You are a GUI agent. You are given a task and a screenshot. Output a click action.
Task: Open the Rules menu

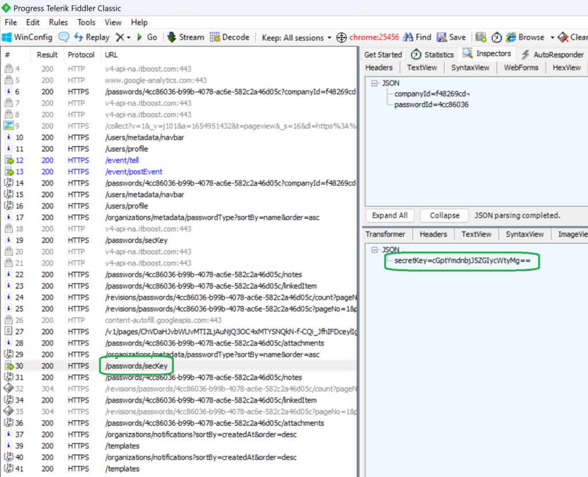coord(59,22)
